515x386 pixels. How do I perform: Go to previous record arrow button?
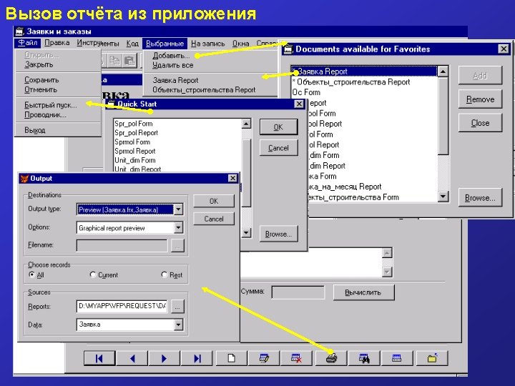[x=132, y=358]
